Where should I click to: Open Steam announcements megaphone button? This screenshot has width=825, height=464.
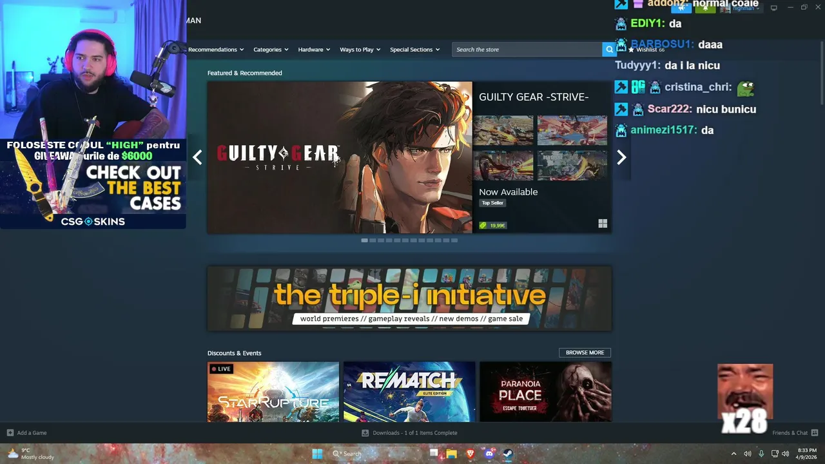coord(681,8)
